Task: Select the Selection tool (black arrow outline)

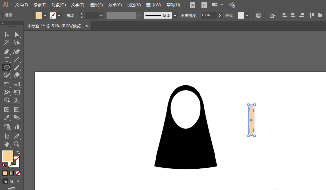Action: point(7,34)
